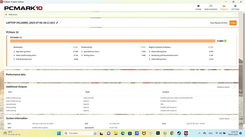Open the Home icon in PCMark header

pos(198,6)
